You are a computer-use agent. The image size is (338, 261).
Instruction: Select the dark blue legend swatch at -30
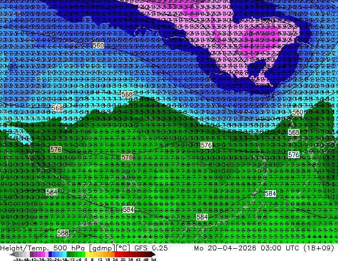[50, 254]
